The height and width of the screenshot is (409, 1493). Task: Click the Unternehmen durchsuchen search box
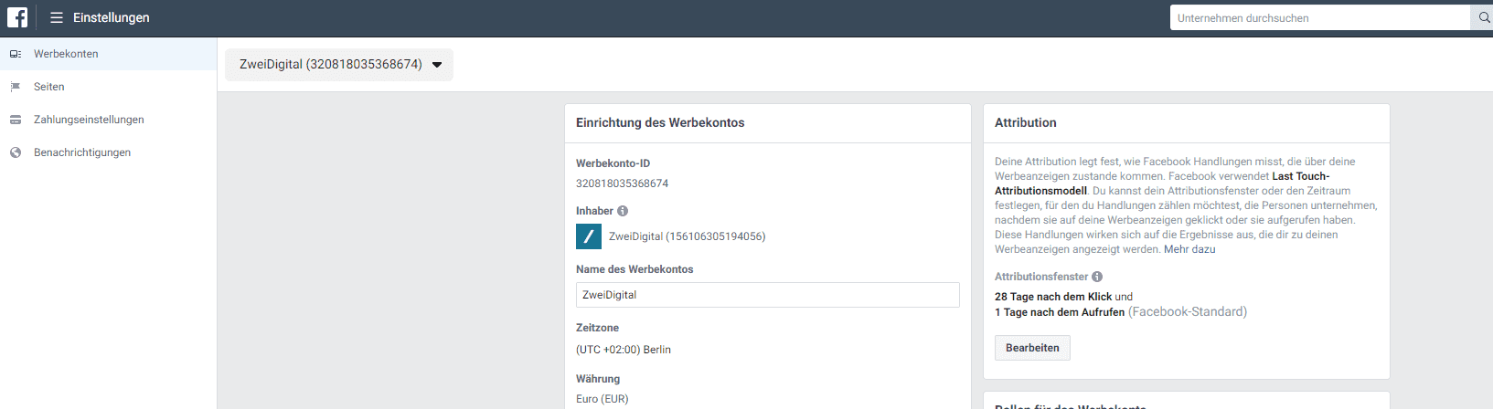[x=1319, y=17]
